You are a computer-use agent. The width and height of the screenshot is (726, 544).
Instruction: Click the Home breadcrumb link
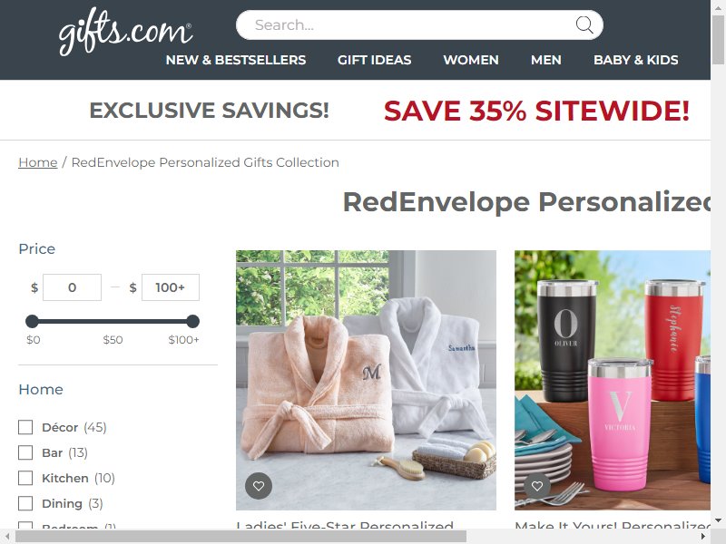coord(38,162)
